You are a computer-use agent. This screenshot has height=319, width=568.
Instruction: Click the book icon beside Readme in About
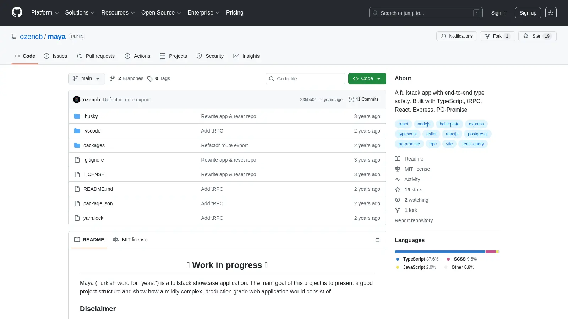[398, 159]
